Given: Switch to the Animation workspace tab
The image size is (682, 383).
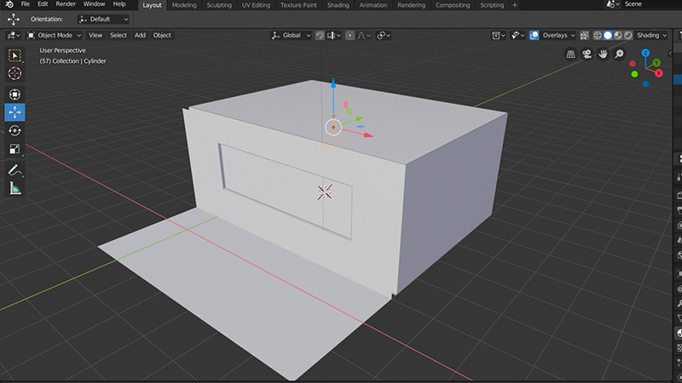Looking at the screenshot, I should tap(373, 5).
